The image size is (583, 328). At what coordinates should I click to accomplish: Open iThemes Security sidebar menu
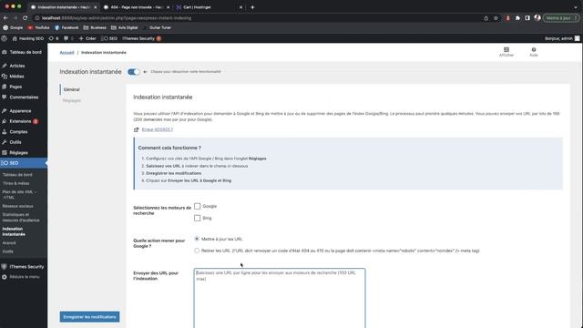click(24, 267)
